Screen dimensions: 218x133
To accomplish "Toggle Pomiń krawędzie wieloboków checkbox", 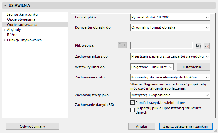I will [133, 103].
